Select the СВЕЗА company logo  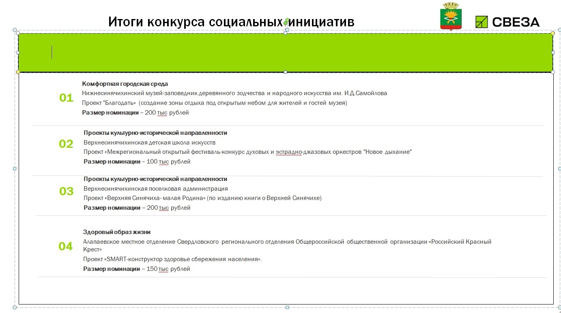[x=507, y=22]
